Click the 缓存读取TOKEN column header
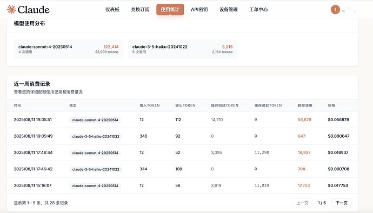The width and height of the screenshot is (373, 213). click(x=268, y=105)
